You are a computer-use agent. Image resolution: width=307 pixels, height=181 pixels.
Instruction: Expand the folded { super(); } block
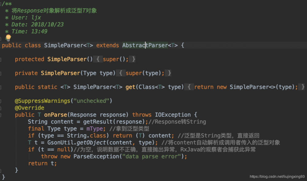pyautogui.click(x=115, y=59)
